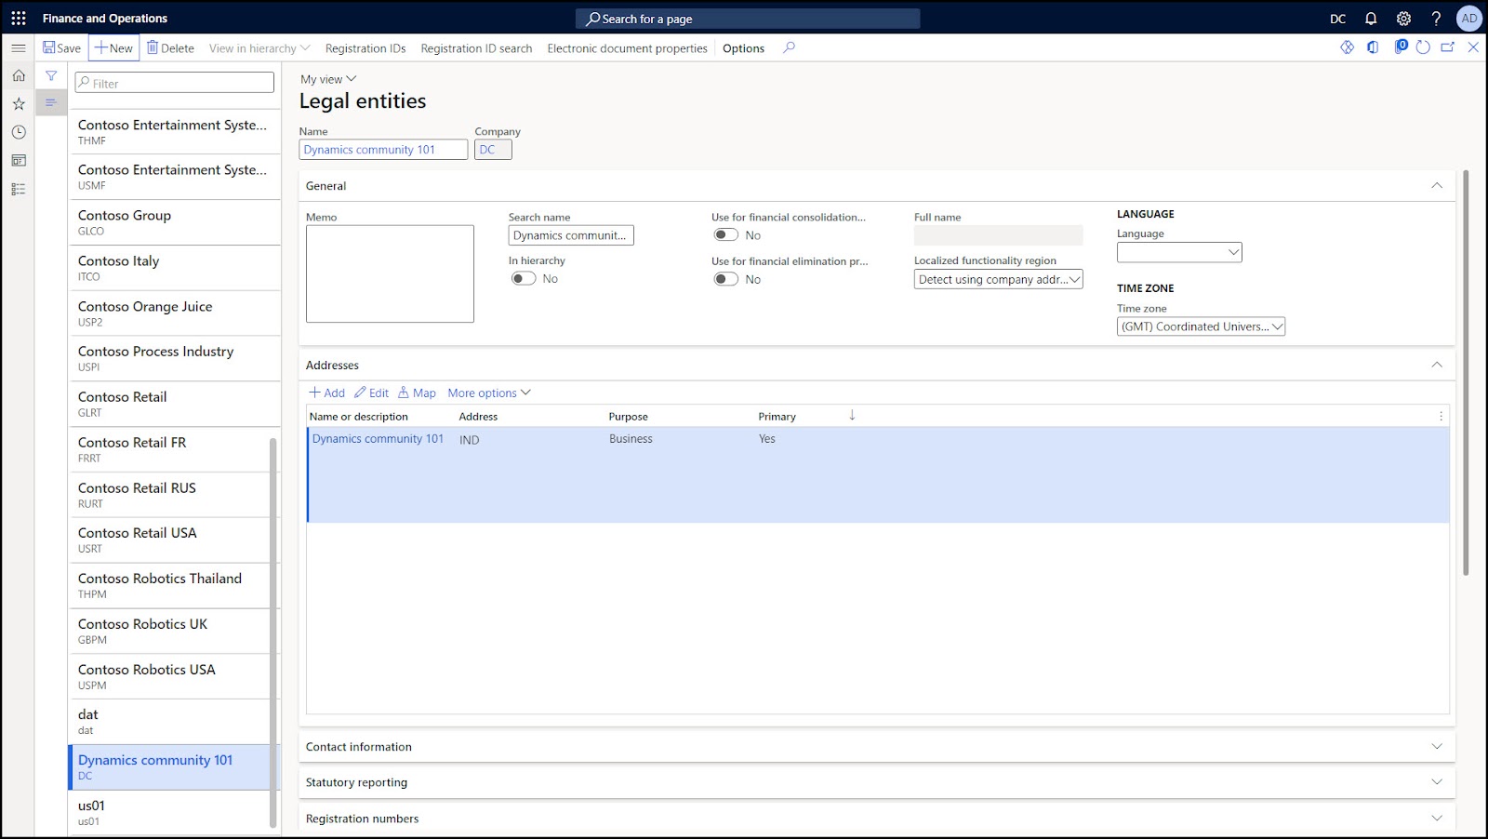Viewport: 1488px width, 839px height.
Task: Toggle Use for financial consolidation switch
Action: 726,234
